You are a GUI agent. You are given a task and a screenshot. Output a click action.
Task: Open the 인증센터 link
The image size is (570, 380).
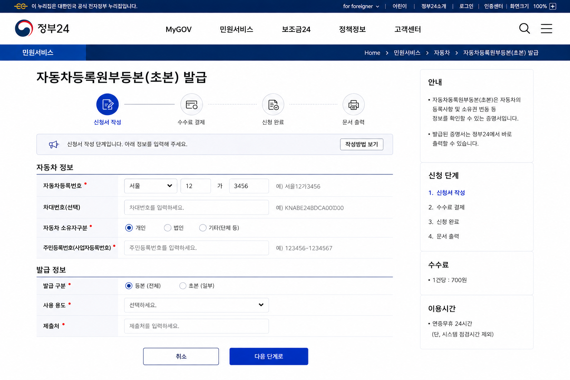coord(494,6)
